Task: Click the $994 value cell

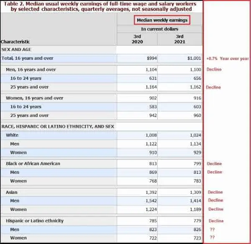Action: 137,58
